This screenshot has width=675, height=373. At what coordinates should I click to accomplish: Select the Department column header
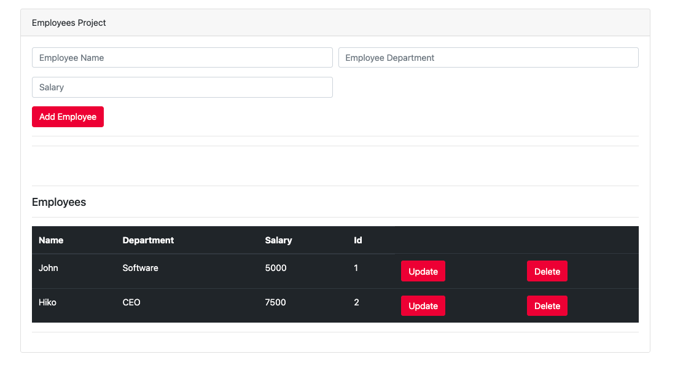(x=147, y=240)
